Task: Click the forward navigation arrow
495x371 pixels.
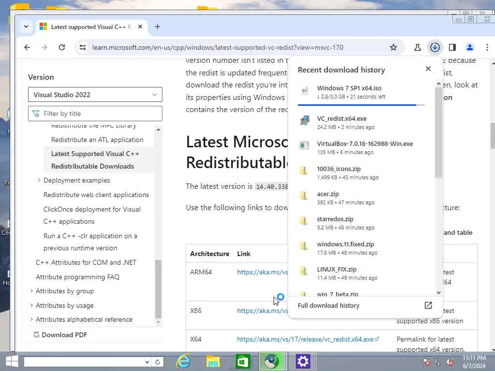Action: [44, 47]
